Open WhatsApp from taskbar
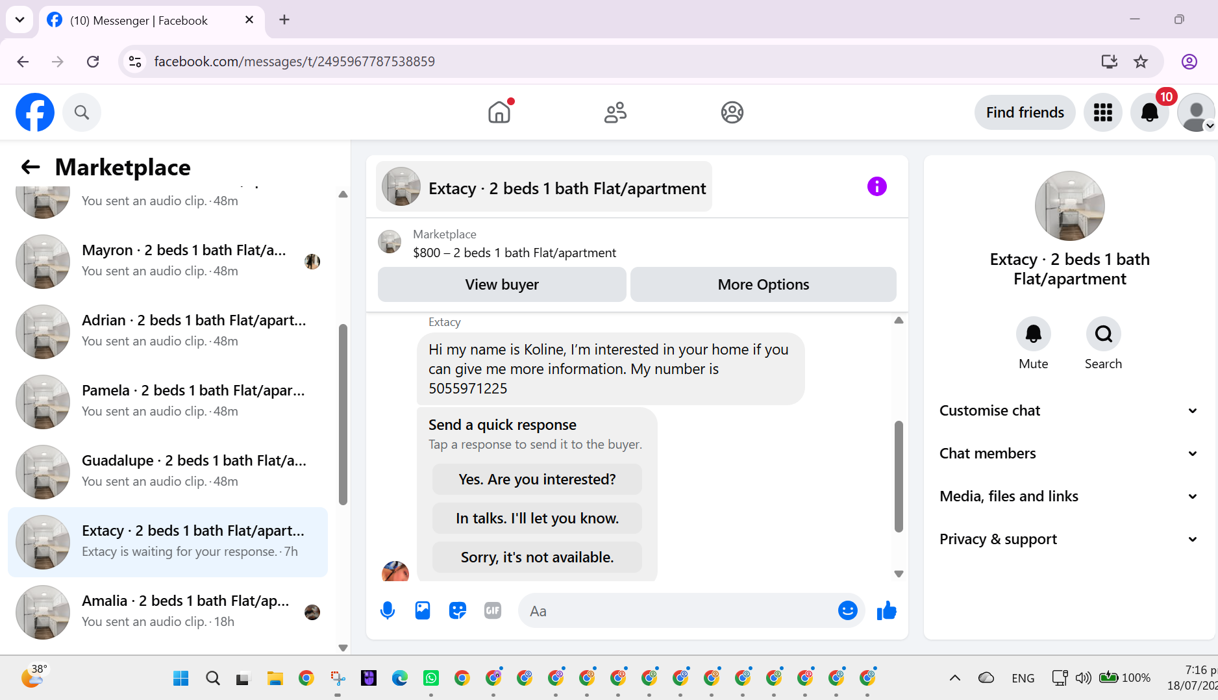This screenshot has width=1218, height=700. click(x=431, y=679)
